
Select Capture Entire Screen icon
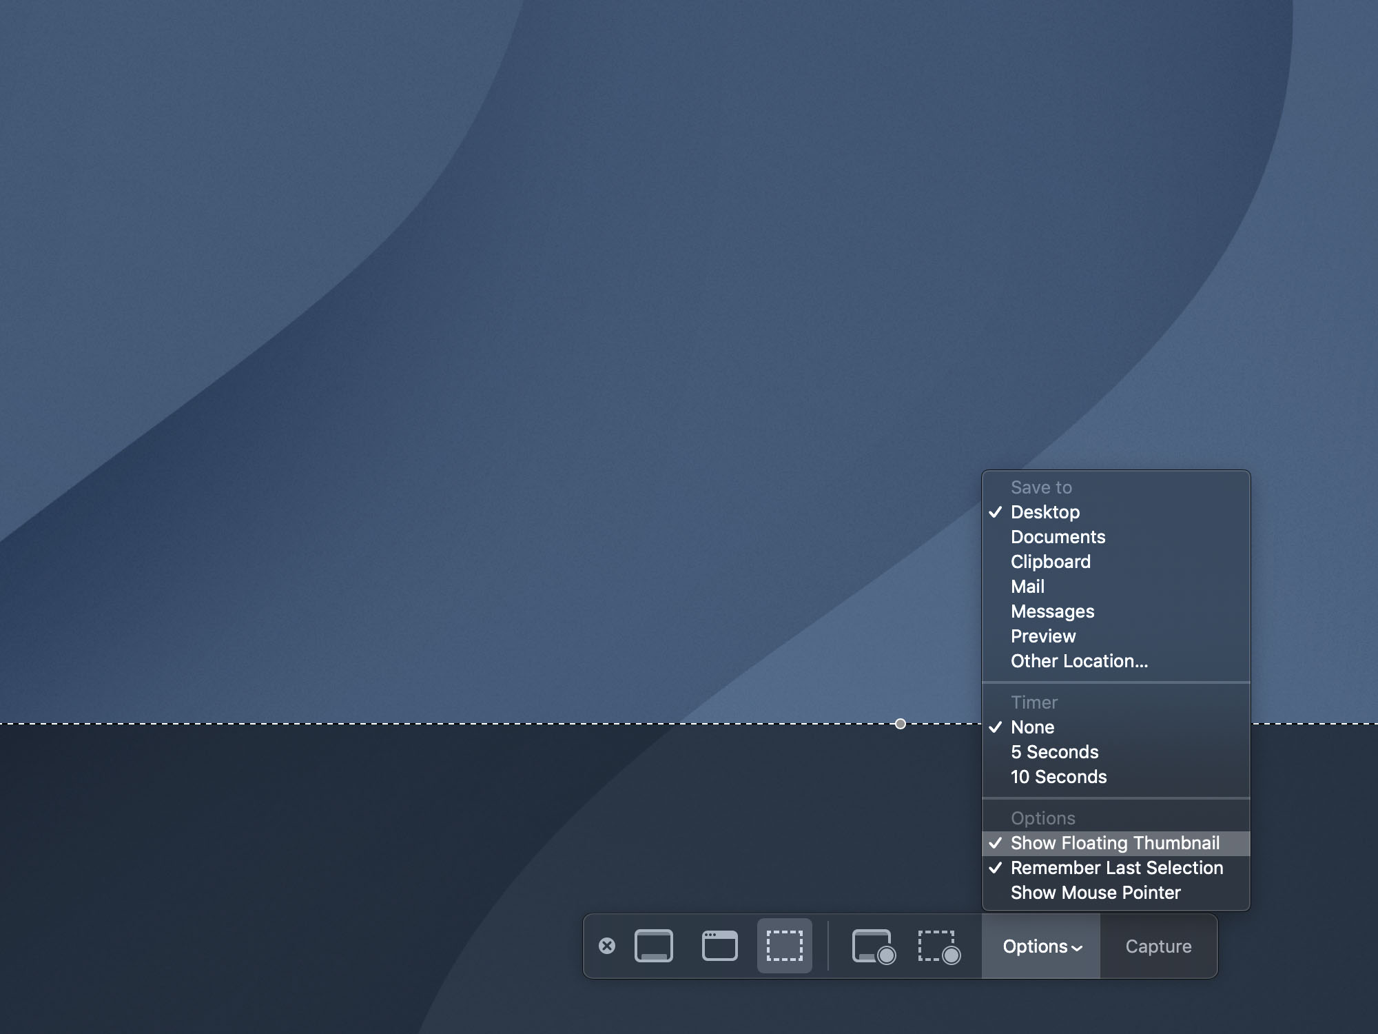[653, 946]
